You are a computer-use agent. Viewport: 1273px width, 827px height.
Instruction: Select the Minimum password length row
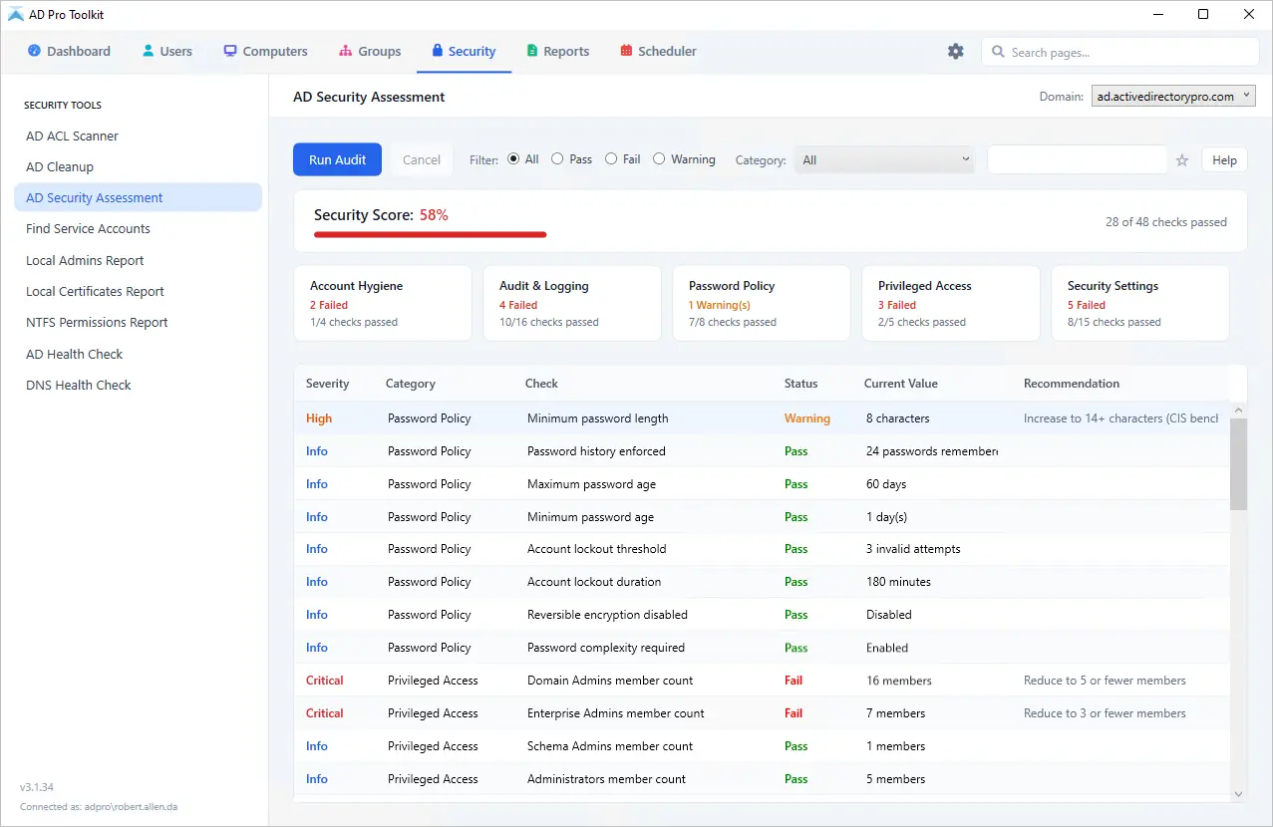point(762,418)
